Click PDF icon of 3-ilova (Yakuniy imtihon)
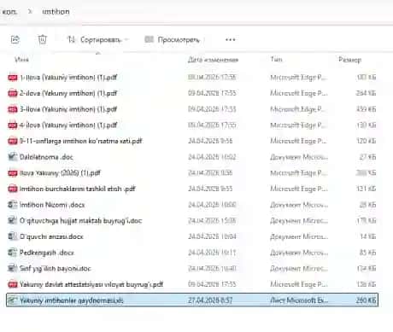The width and height of the screenshot is (393, 332). [x=13, y=109]
